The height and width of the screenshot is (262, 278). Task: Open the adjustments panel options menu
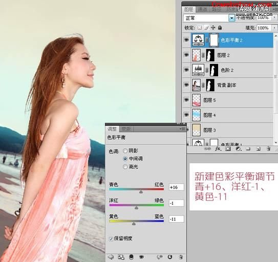(183, 129)
